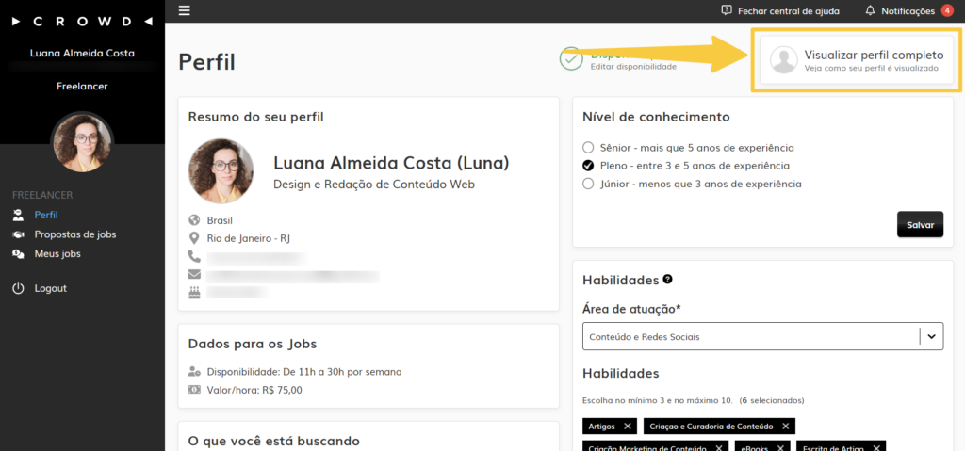Click the location pin icon beside Rio de Janeiro

(195, 238)
